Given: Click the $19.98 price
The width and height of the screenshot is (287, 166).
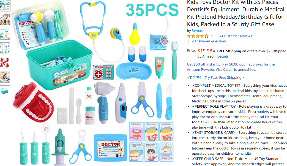Looking at the screenshot, I should click(205, 51).
